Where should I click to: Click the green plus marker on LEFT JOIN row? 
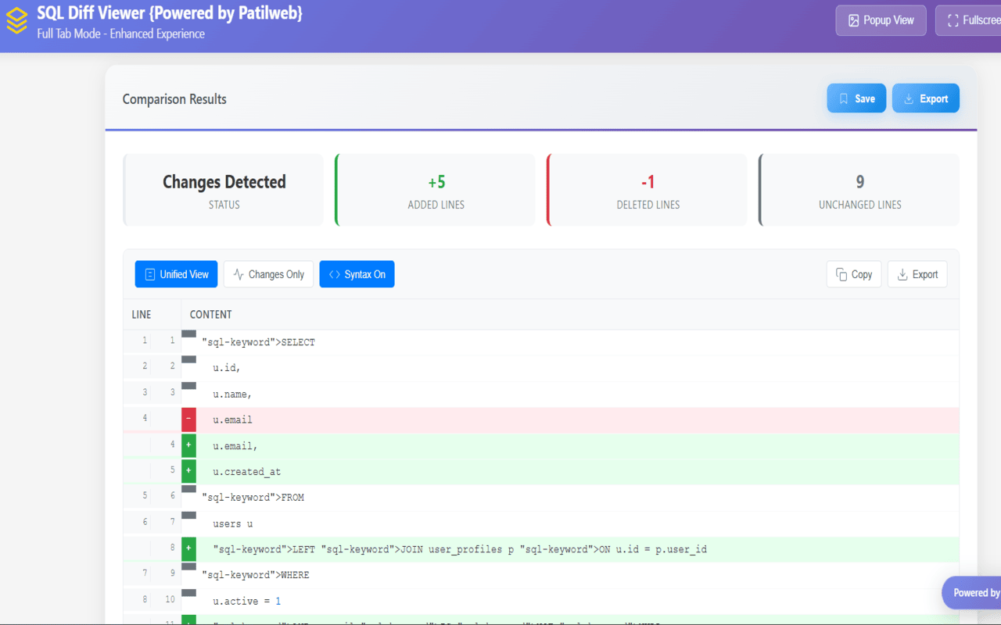point(188,548)
